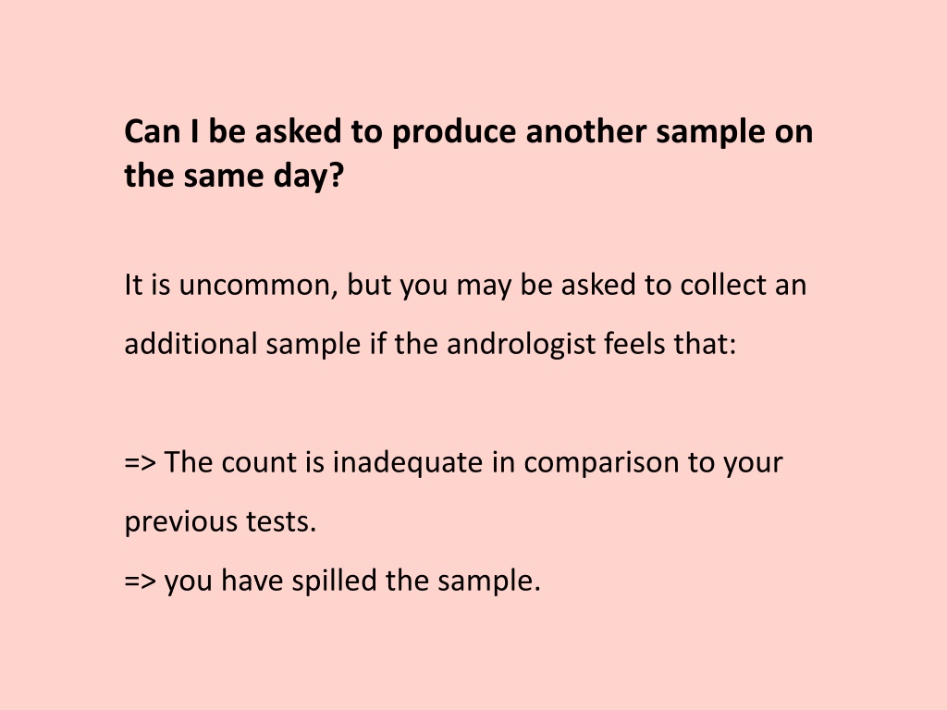Click the first '=>' arrow bullet
This screenshot has height=710, width=947.
[141, 463]
